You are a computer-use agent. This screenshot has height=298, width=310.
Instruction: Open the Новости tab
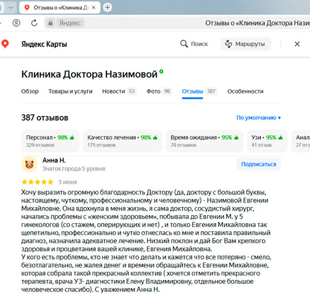(119, 92)
